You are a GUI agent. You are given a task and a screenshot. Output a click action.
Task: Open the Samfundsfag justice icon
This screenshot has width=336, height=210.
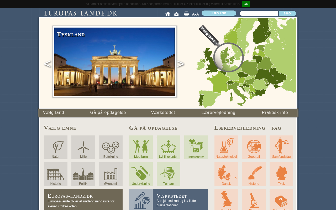pyautogui.click(x=281, y=147)
